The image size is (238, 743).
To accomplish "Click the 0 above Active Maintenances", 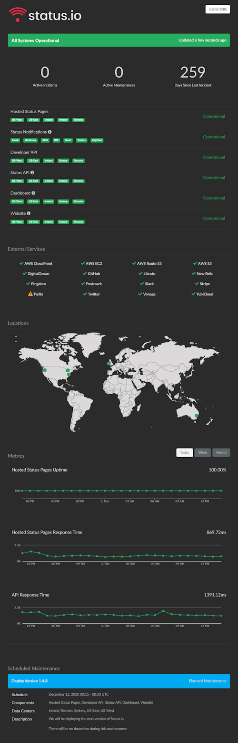I will [x=119, y=73].
